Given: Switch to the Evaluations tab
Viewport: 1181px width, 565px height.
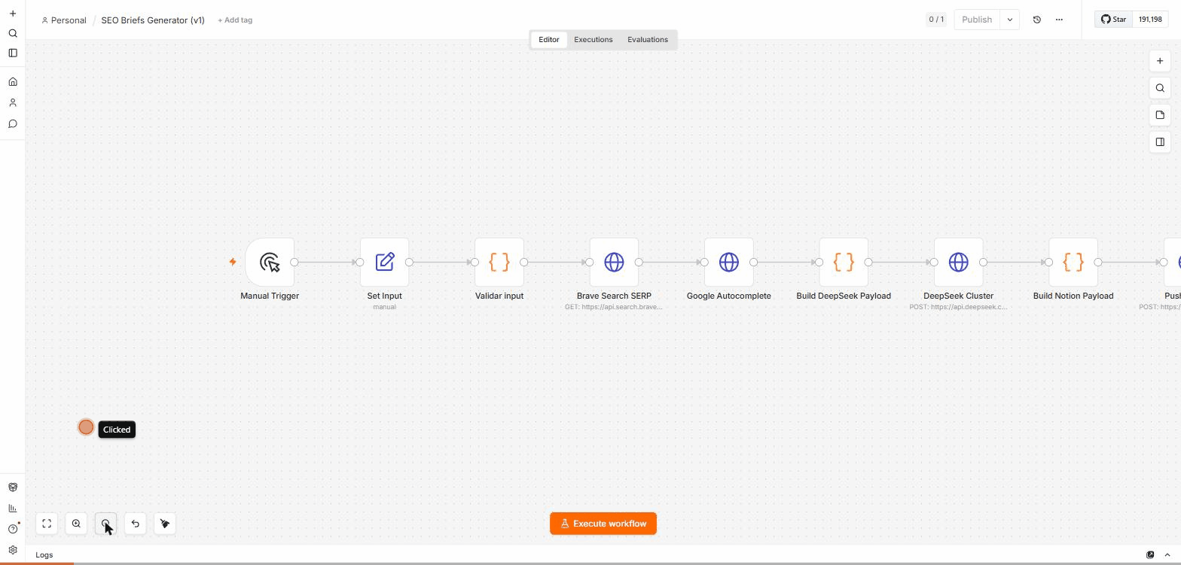Looking at the screenshot, I should pyautogui.click(x=648, y=40).
